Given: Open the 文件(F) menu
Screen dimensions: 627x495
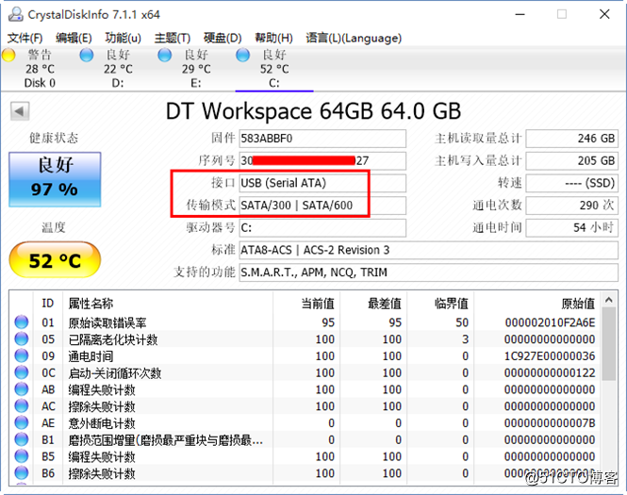Looking at the screenshot, I should pos(25,38).
